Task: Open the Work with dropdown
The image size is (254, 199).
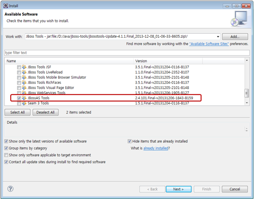Action: point(218,37)
